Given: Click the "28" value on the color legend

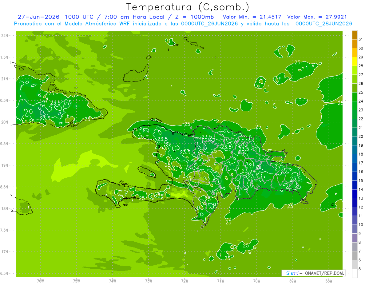Looking at the screenshot, I should coord(361,66).
